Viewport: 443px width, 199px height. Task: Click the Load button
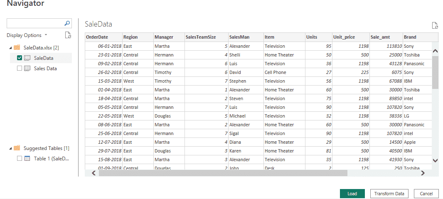click(352, 194)
